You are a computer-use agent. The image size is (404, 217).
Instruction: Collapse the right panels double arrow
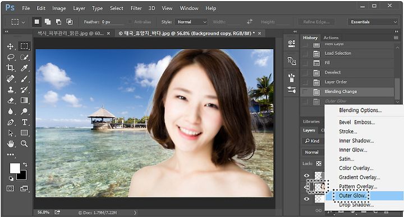[396, 31]
